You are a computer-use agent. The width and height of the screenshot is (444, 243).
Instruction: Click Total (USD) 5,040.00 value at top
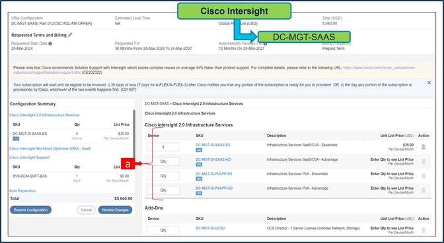tap(330, 24)
